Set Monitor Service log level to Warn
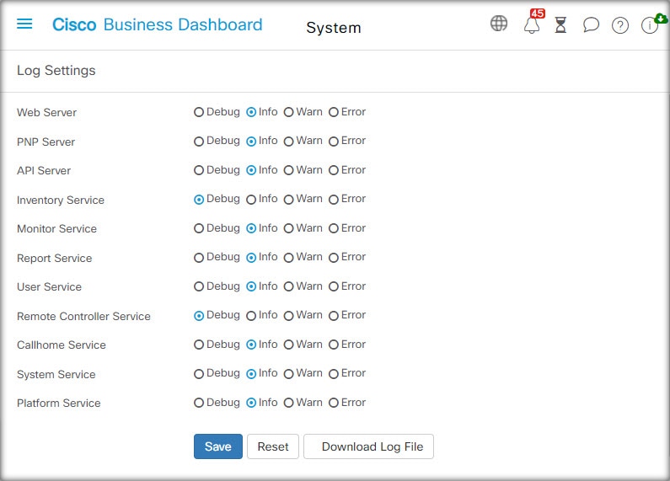 coord(289,228)
